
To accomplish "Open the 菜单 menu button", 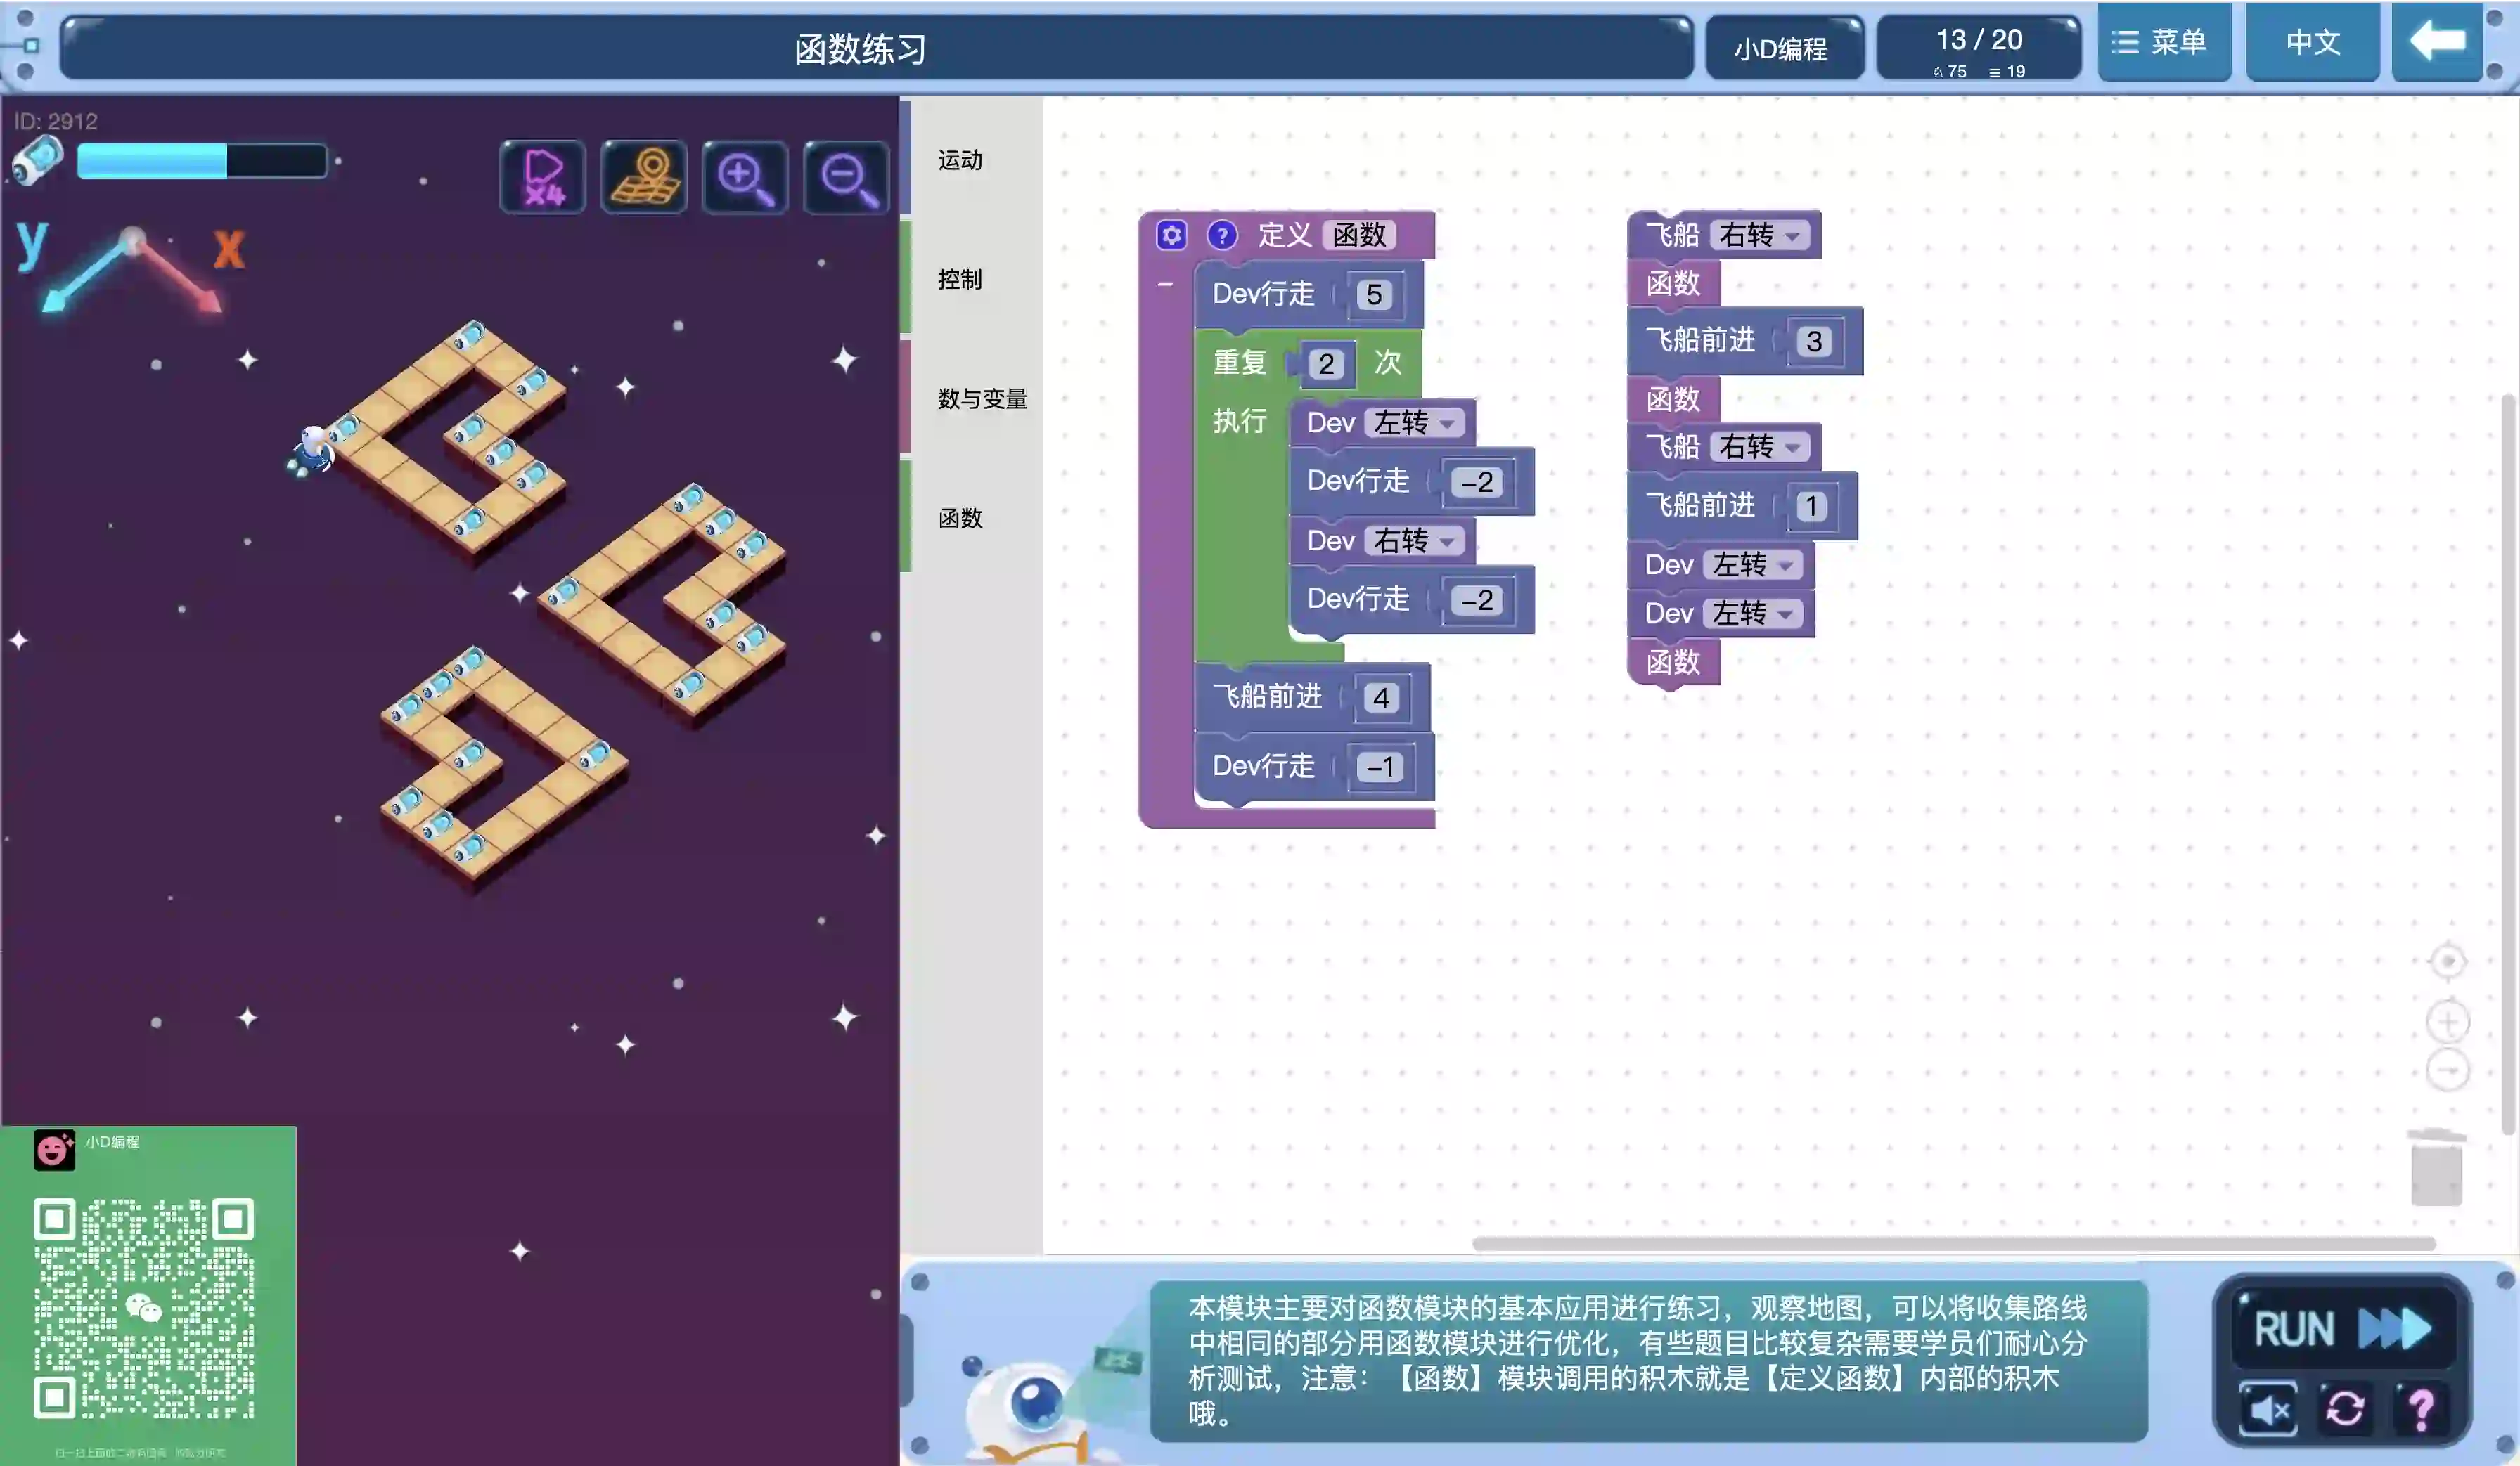I will click(x=2163, y=42).
